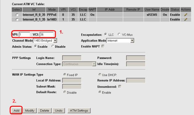Choose VC-Mux encapsulation

[x=119, y=34]
